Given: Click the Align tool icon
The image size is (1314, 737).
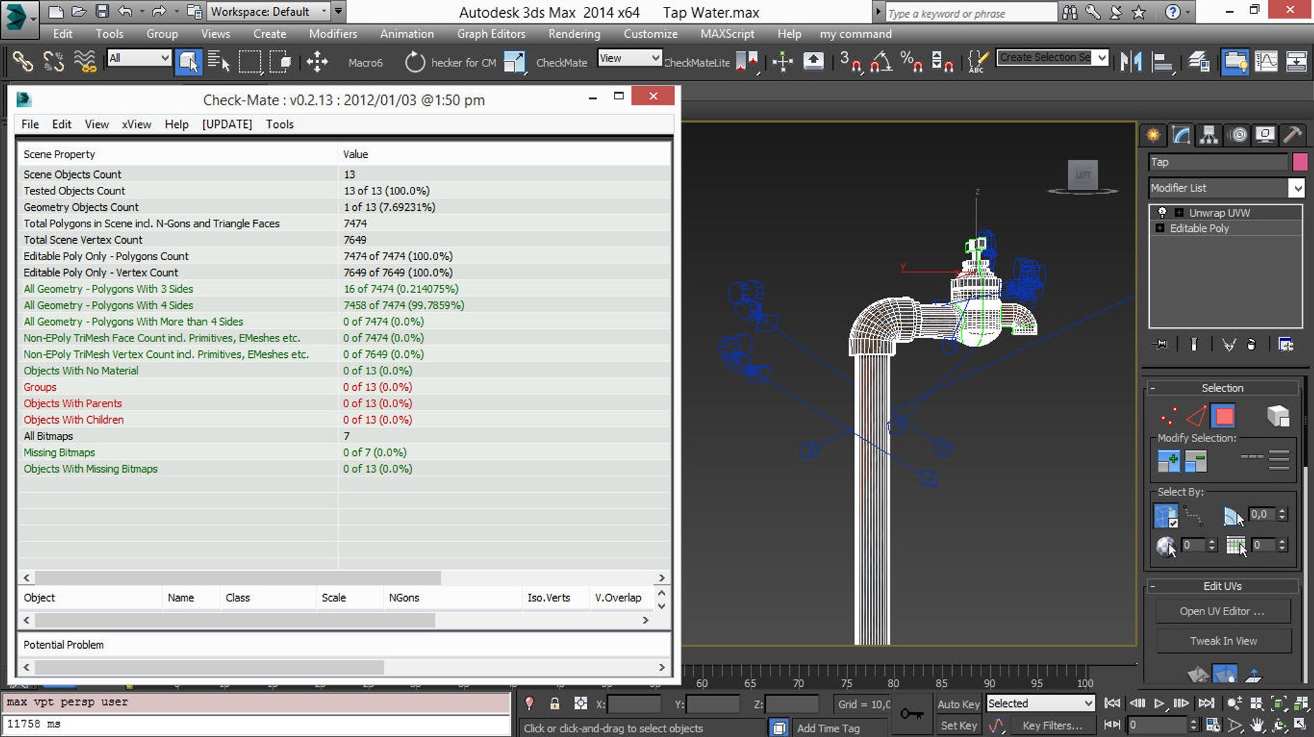Looking at the screenshot, I should point(1162,62).
